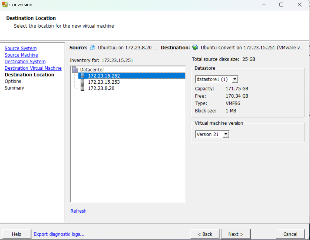Viewport: 310px width, 240px height.
Task: Click the Datacenter building icon
Action: click(x=75, y=69)
